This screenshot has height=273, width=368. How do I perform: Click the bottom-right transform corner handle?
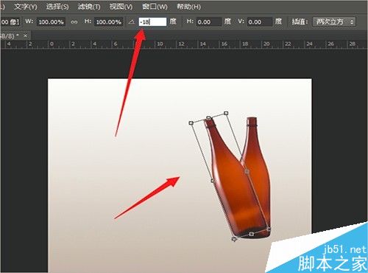pyautogui.click(x=269, y=229)
